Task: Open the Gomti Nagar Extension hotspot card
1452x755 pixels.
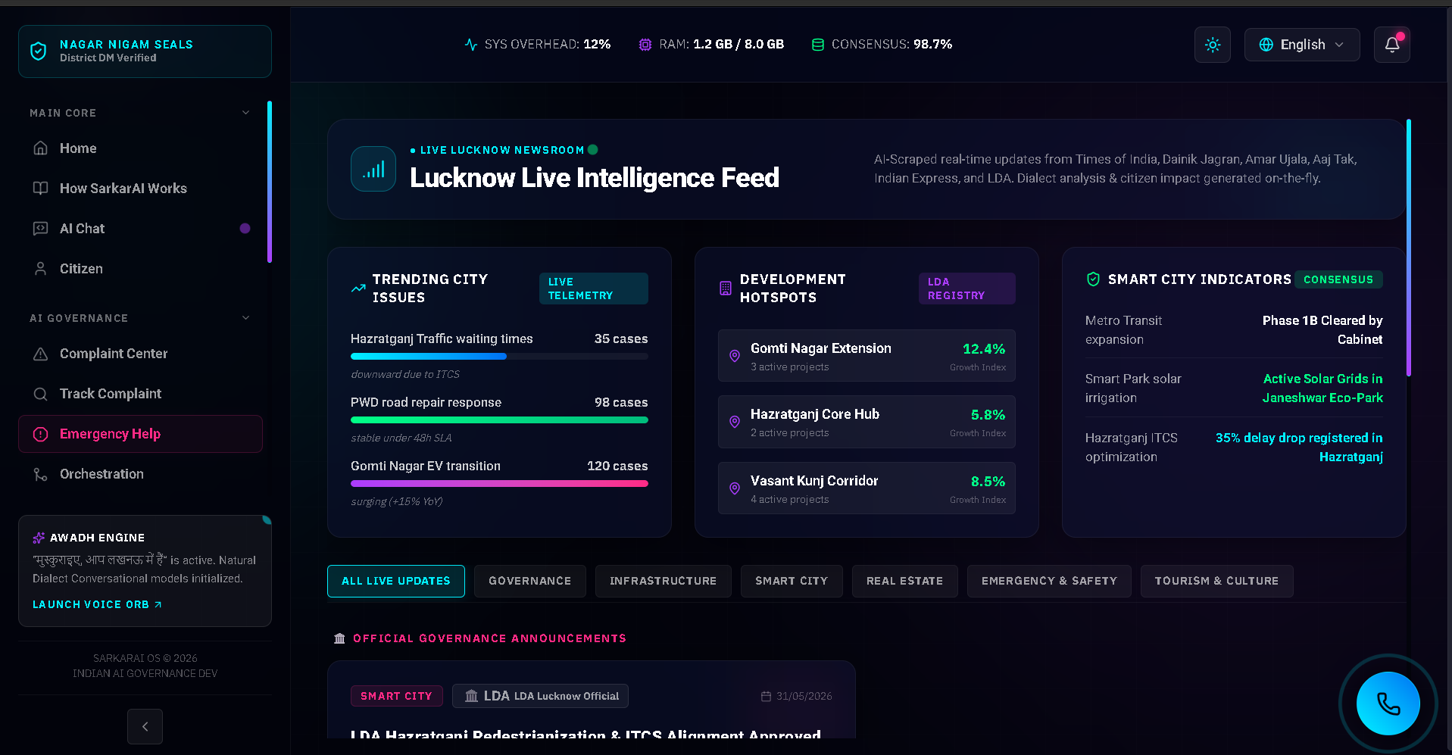Action: (x=867, y=356)
